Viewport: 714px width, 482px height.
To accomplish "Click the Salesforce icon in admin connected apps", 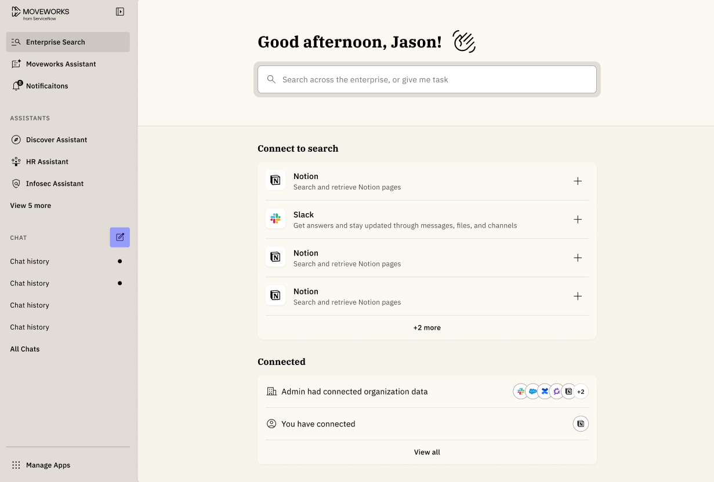I will pos(532,392).
